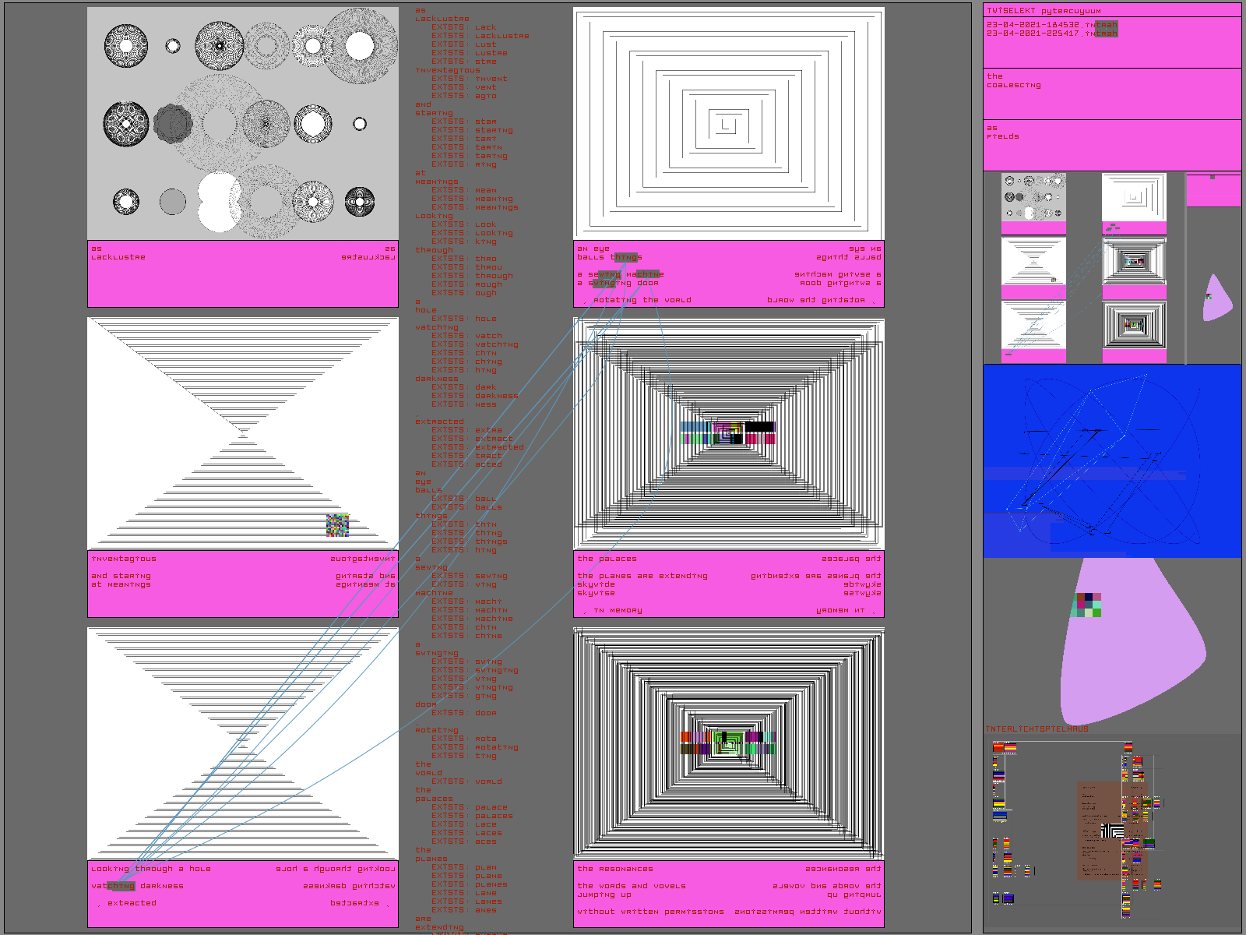The width and height of the screenshot is (1246, 935).
Task: Expand the 'through' word entry
Action: click(432, 250)
